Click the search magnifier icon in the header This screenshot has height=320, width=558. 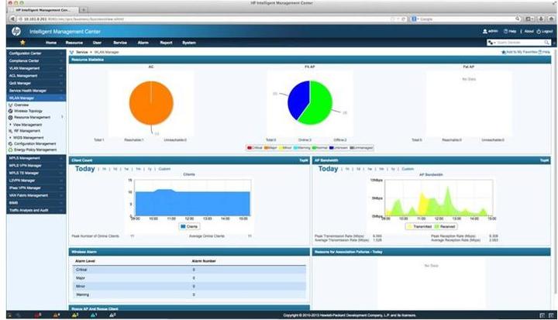[x=546, y=43]
